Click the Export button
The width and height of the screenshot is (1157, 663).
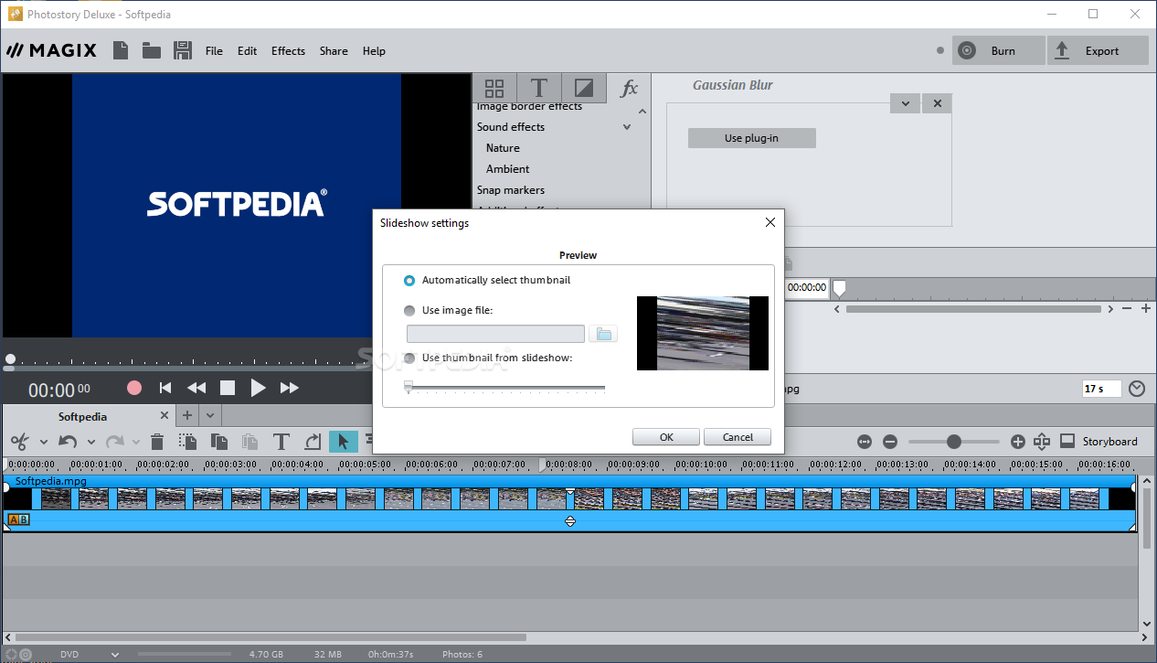1098,50
